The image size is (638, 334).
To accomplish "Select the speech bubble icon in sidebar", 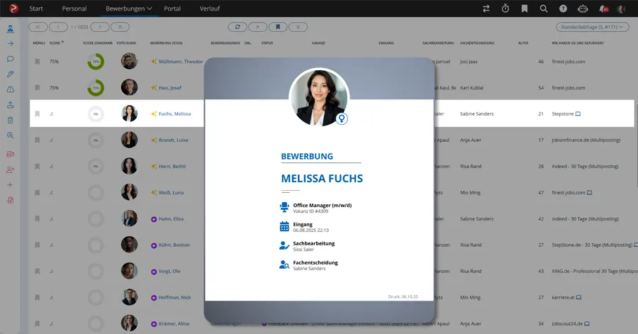I will pyautogui.click(x=10, y=59).
